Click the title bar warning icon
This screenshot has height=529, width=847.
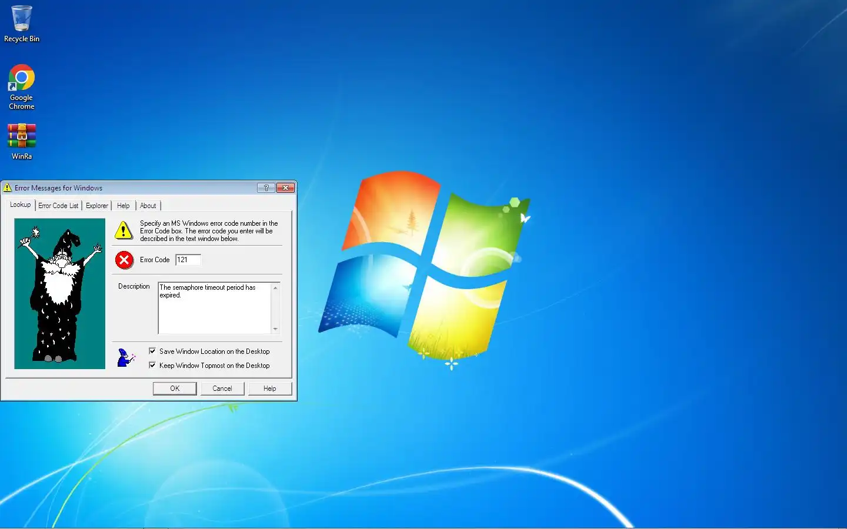[x=8, y=188]
